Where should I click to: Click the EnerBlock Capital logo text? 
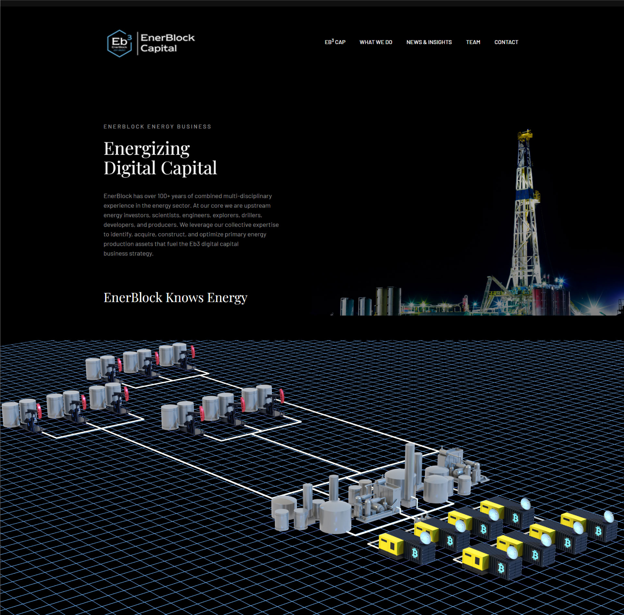point(167,43)
